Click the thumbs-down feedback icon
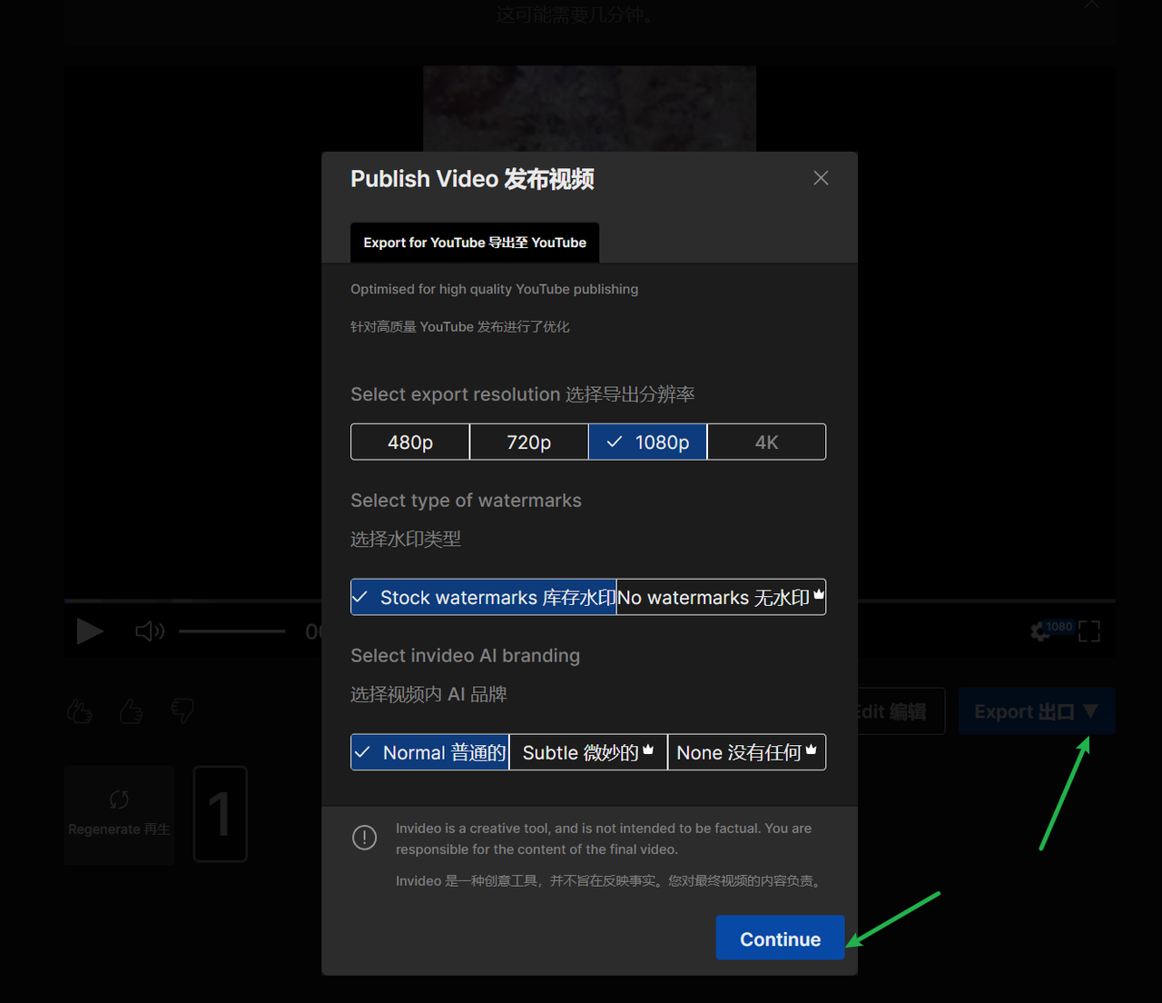The width and height of the screenshot is (1162, 1003). 182,710
